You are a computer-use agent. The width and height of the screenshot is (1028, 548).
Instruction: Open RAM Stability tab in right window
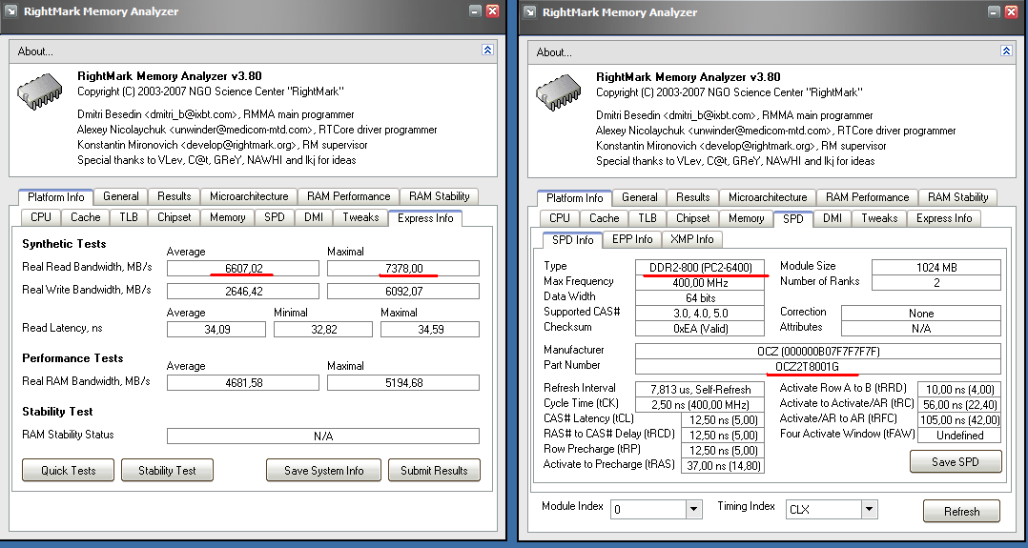[x=957, y=196]
